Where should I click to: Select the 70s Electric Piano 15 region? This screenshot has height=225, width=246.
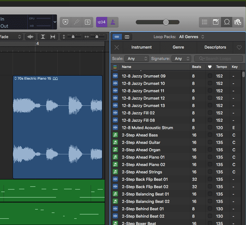coord(58,127)
